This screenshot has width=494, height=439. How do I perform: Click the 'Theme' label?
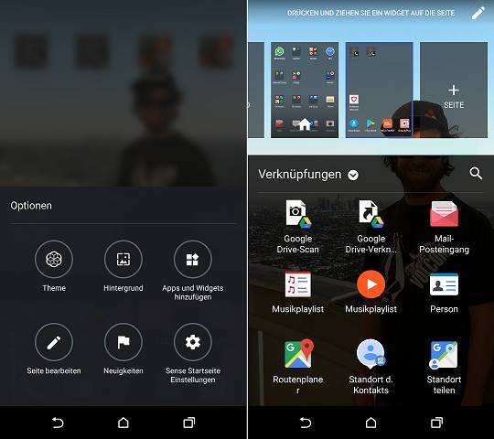tap(54, 288)
